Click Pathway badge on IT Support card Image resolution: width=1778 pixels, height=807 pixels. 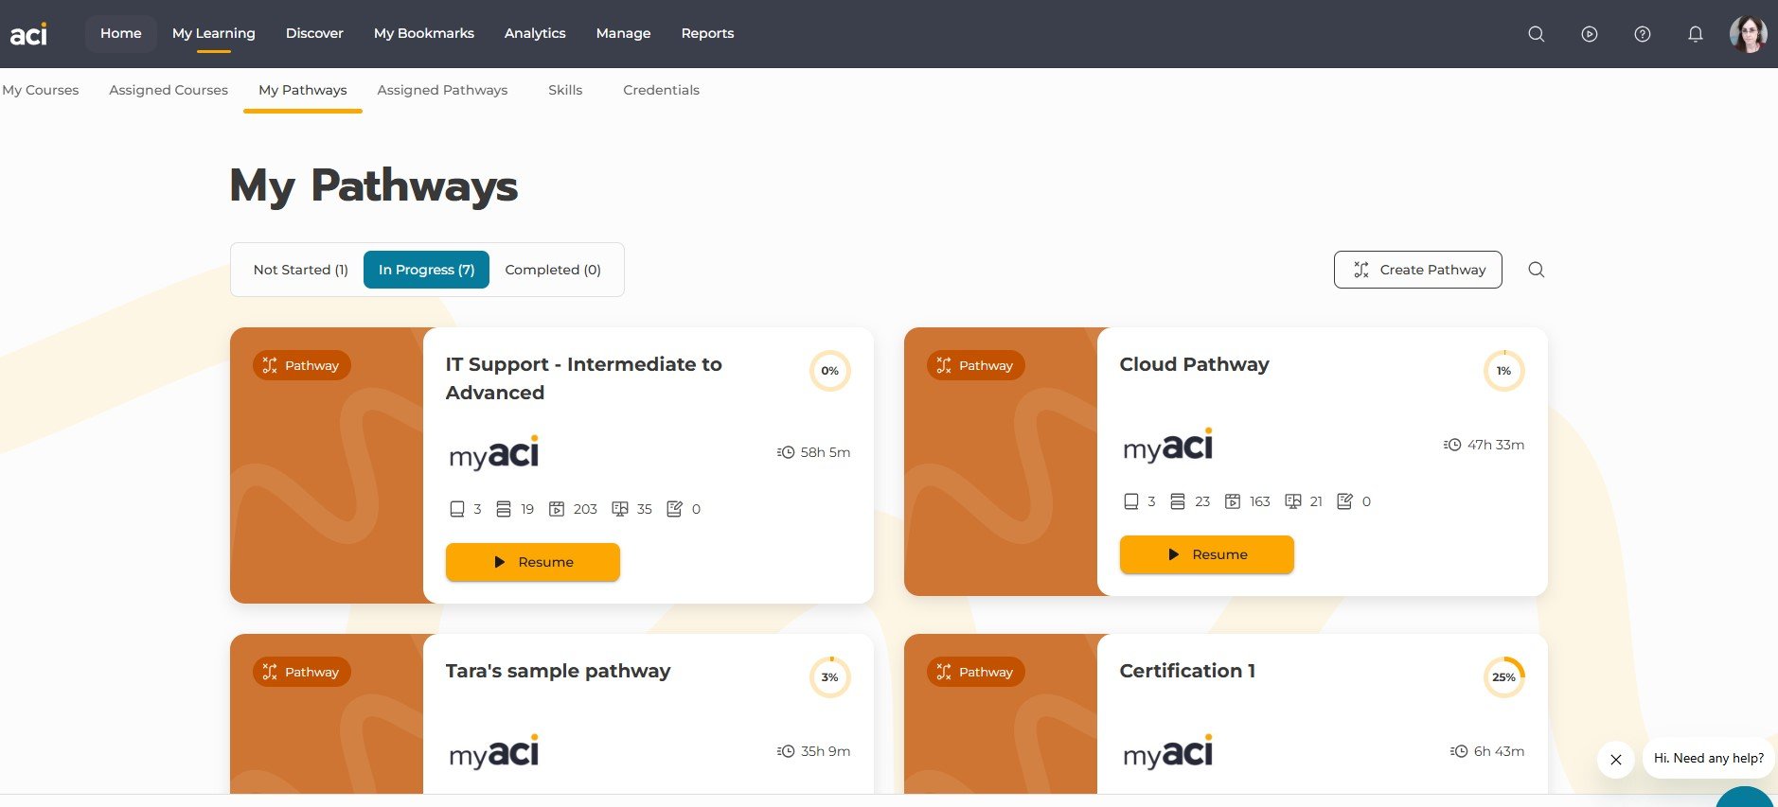302,365
